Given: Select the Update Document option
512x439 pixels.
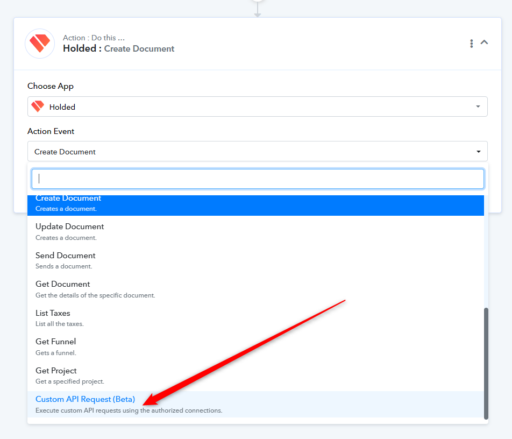Looking at the screenshot, I should tap(255, 231).
